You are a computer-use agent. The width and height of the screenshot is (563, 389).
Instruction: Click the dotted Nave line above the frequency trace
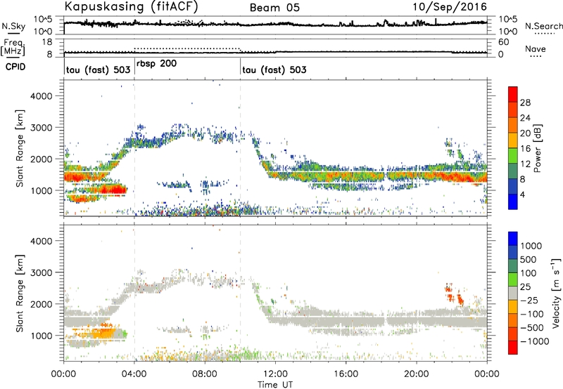tap(187, 48)
